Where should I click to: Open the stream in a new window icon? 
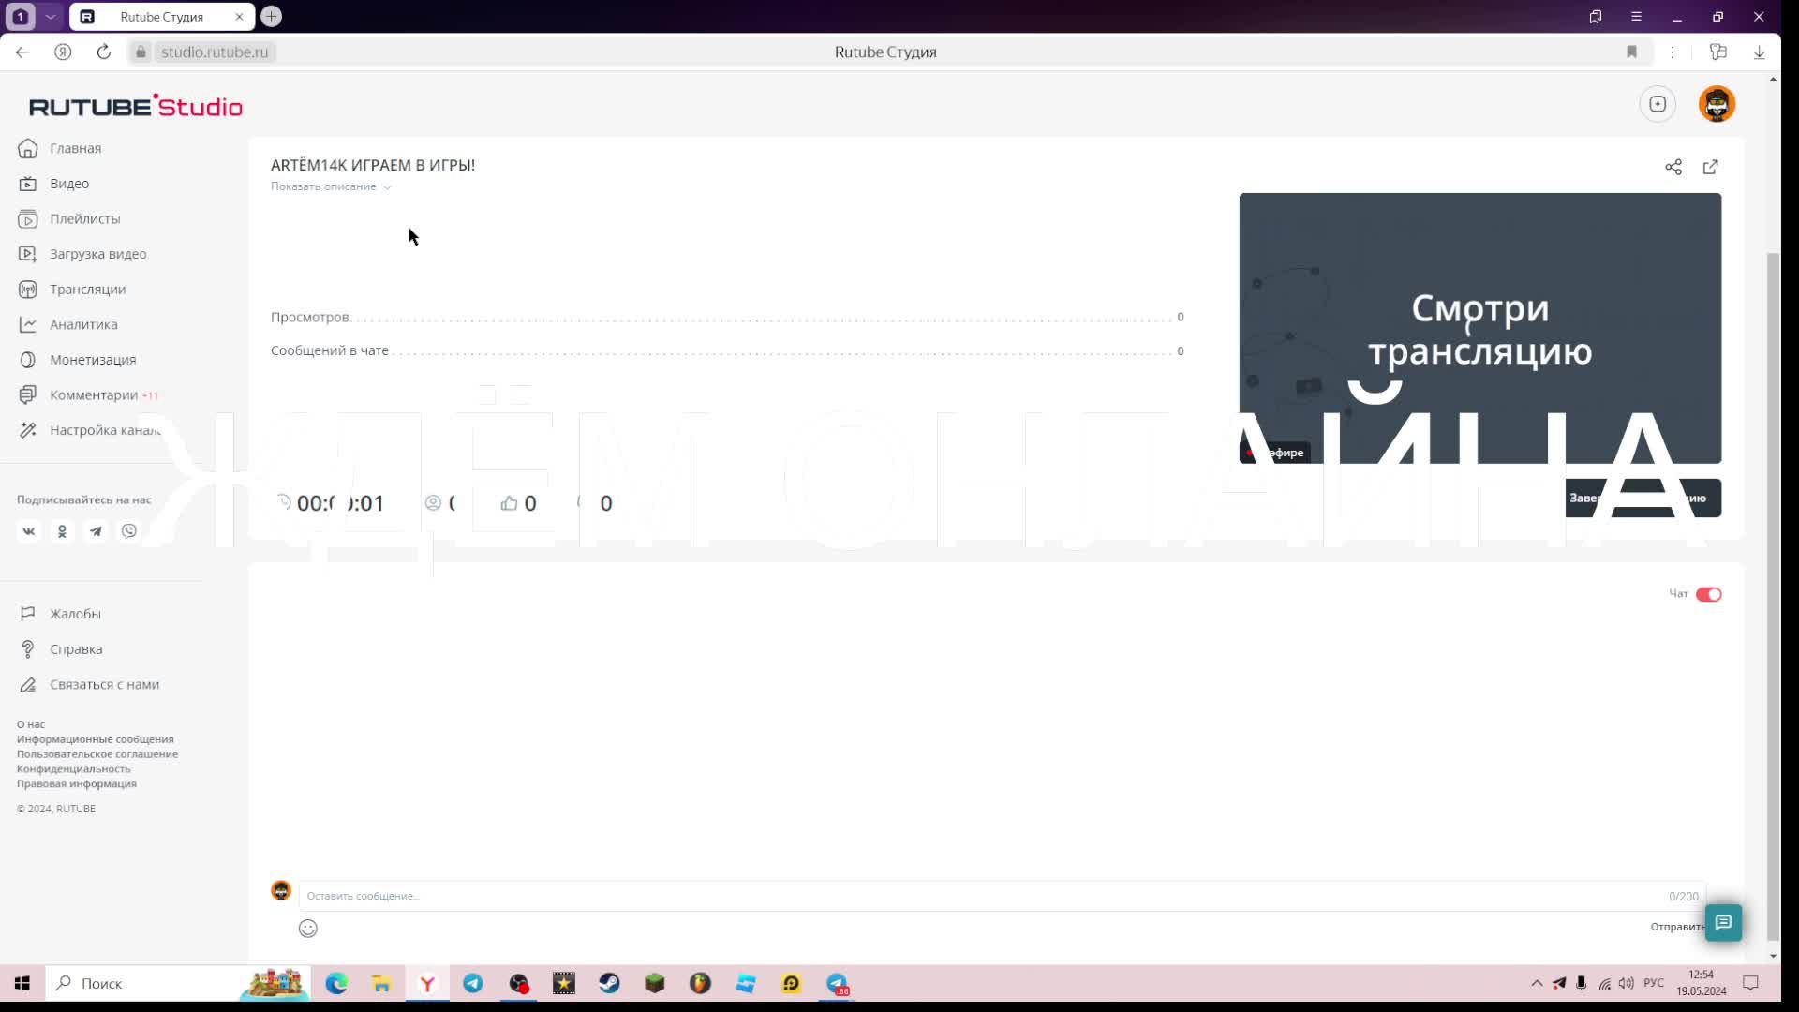tap(1711, 167)
